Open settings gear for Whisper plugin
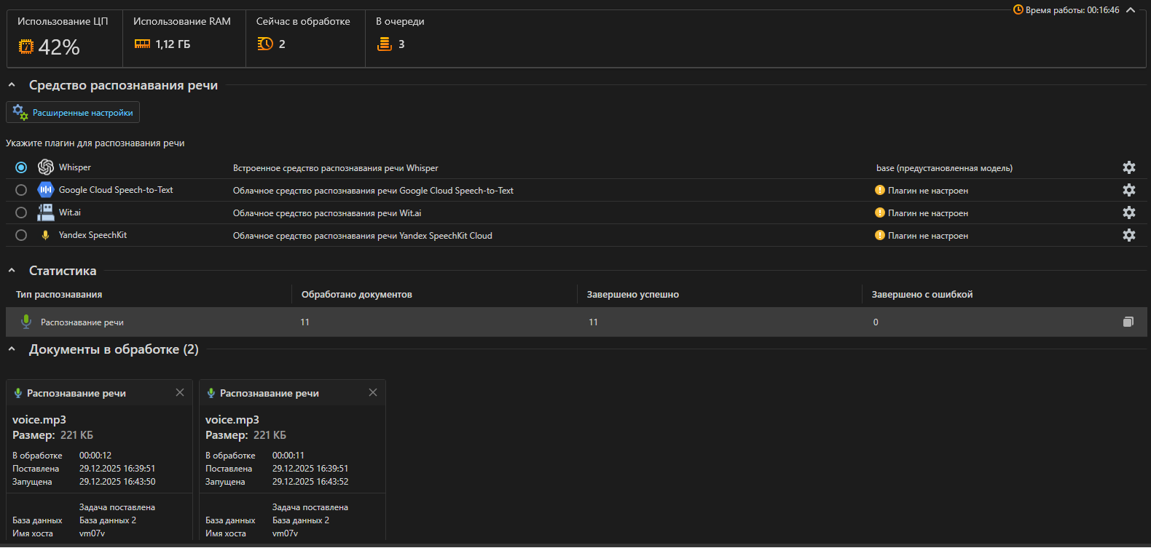 (x=1128, y=167)
